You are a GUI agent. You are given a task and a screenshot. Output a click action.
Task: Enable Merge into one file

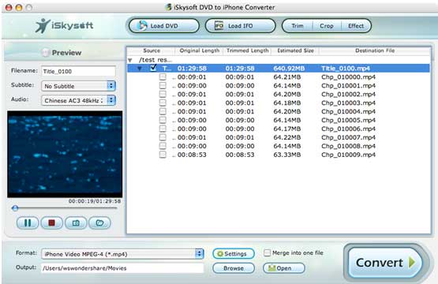click(x=268, y=252)
